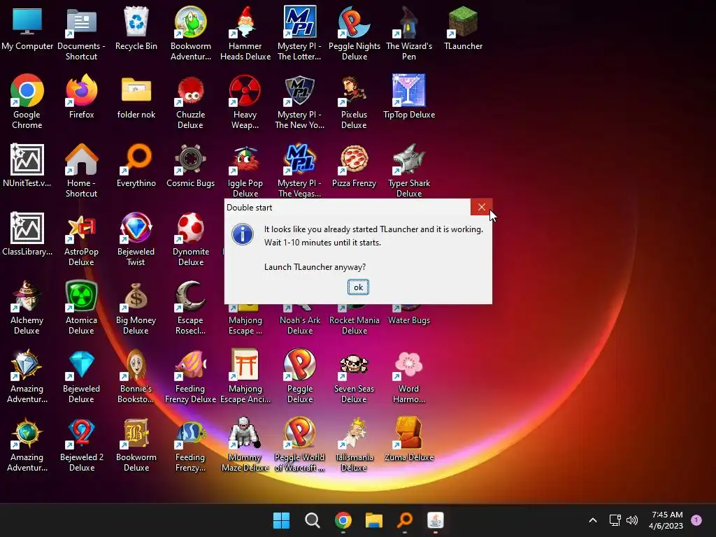The height and width of the screenshot is (537, 716).
Task: Select Chuzzle Deluxe shortcut
Action: pyautogui.click(x=191, y=102)
